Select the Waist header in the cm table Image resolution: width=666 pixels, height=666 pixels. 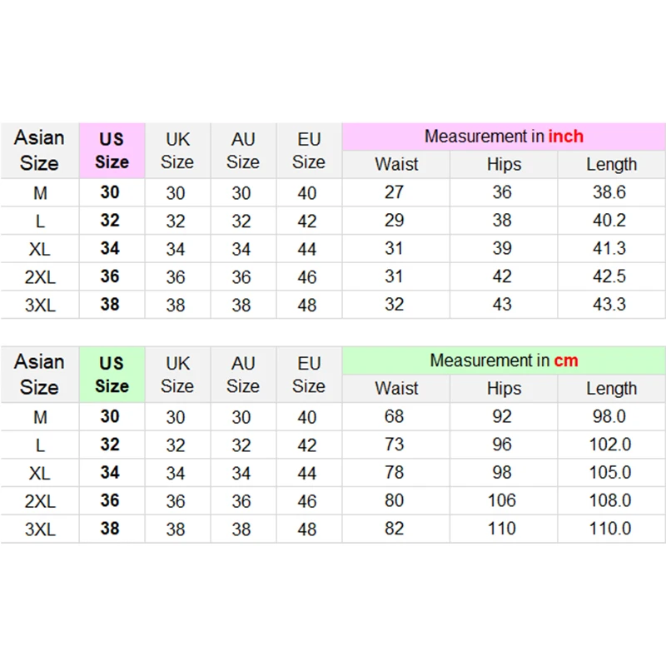tap(396, 388)
